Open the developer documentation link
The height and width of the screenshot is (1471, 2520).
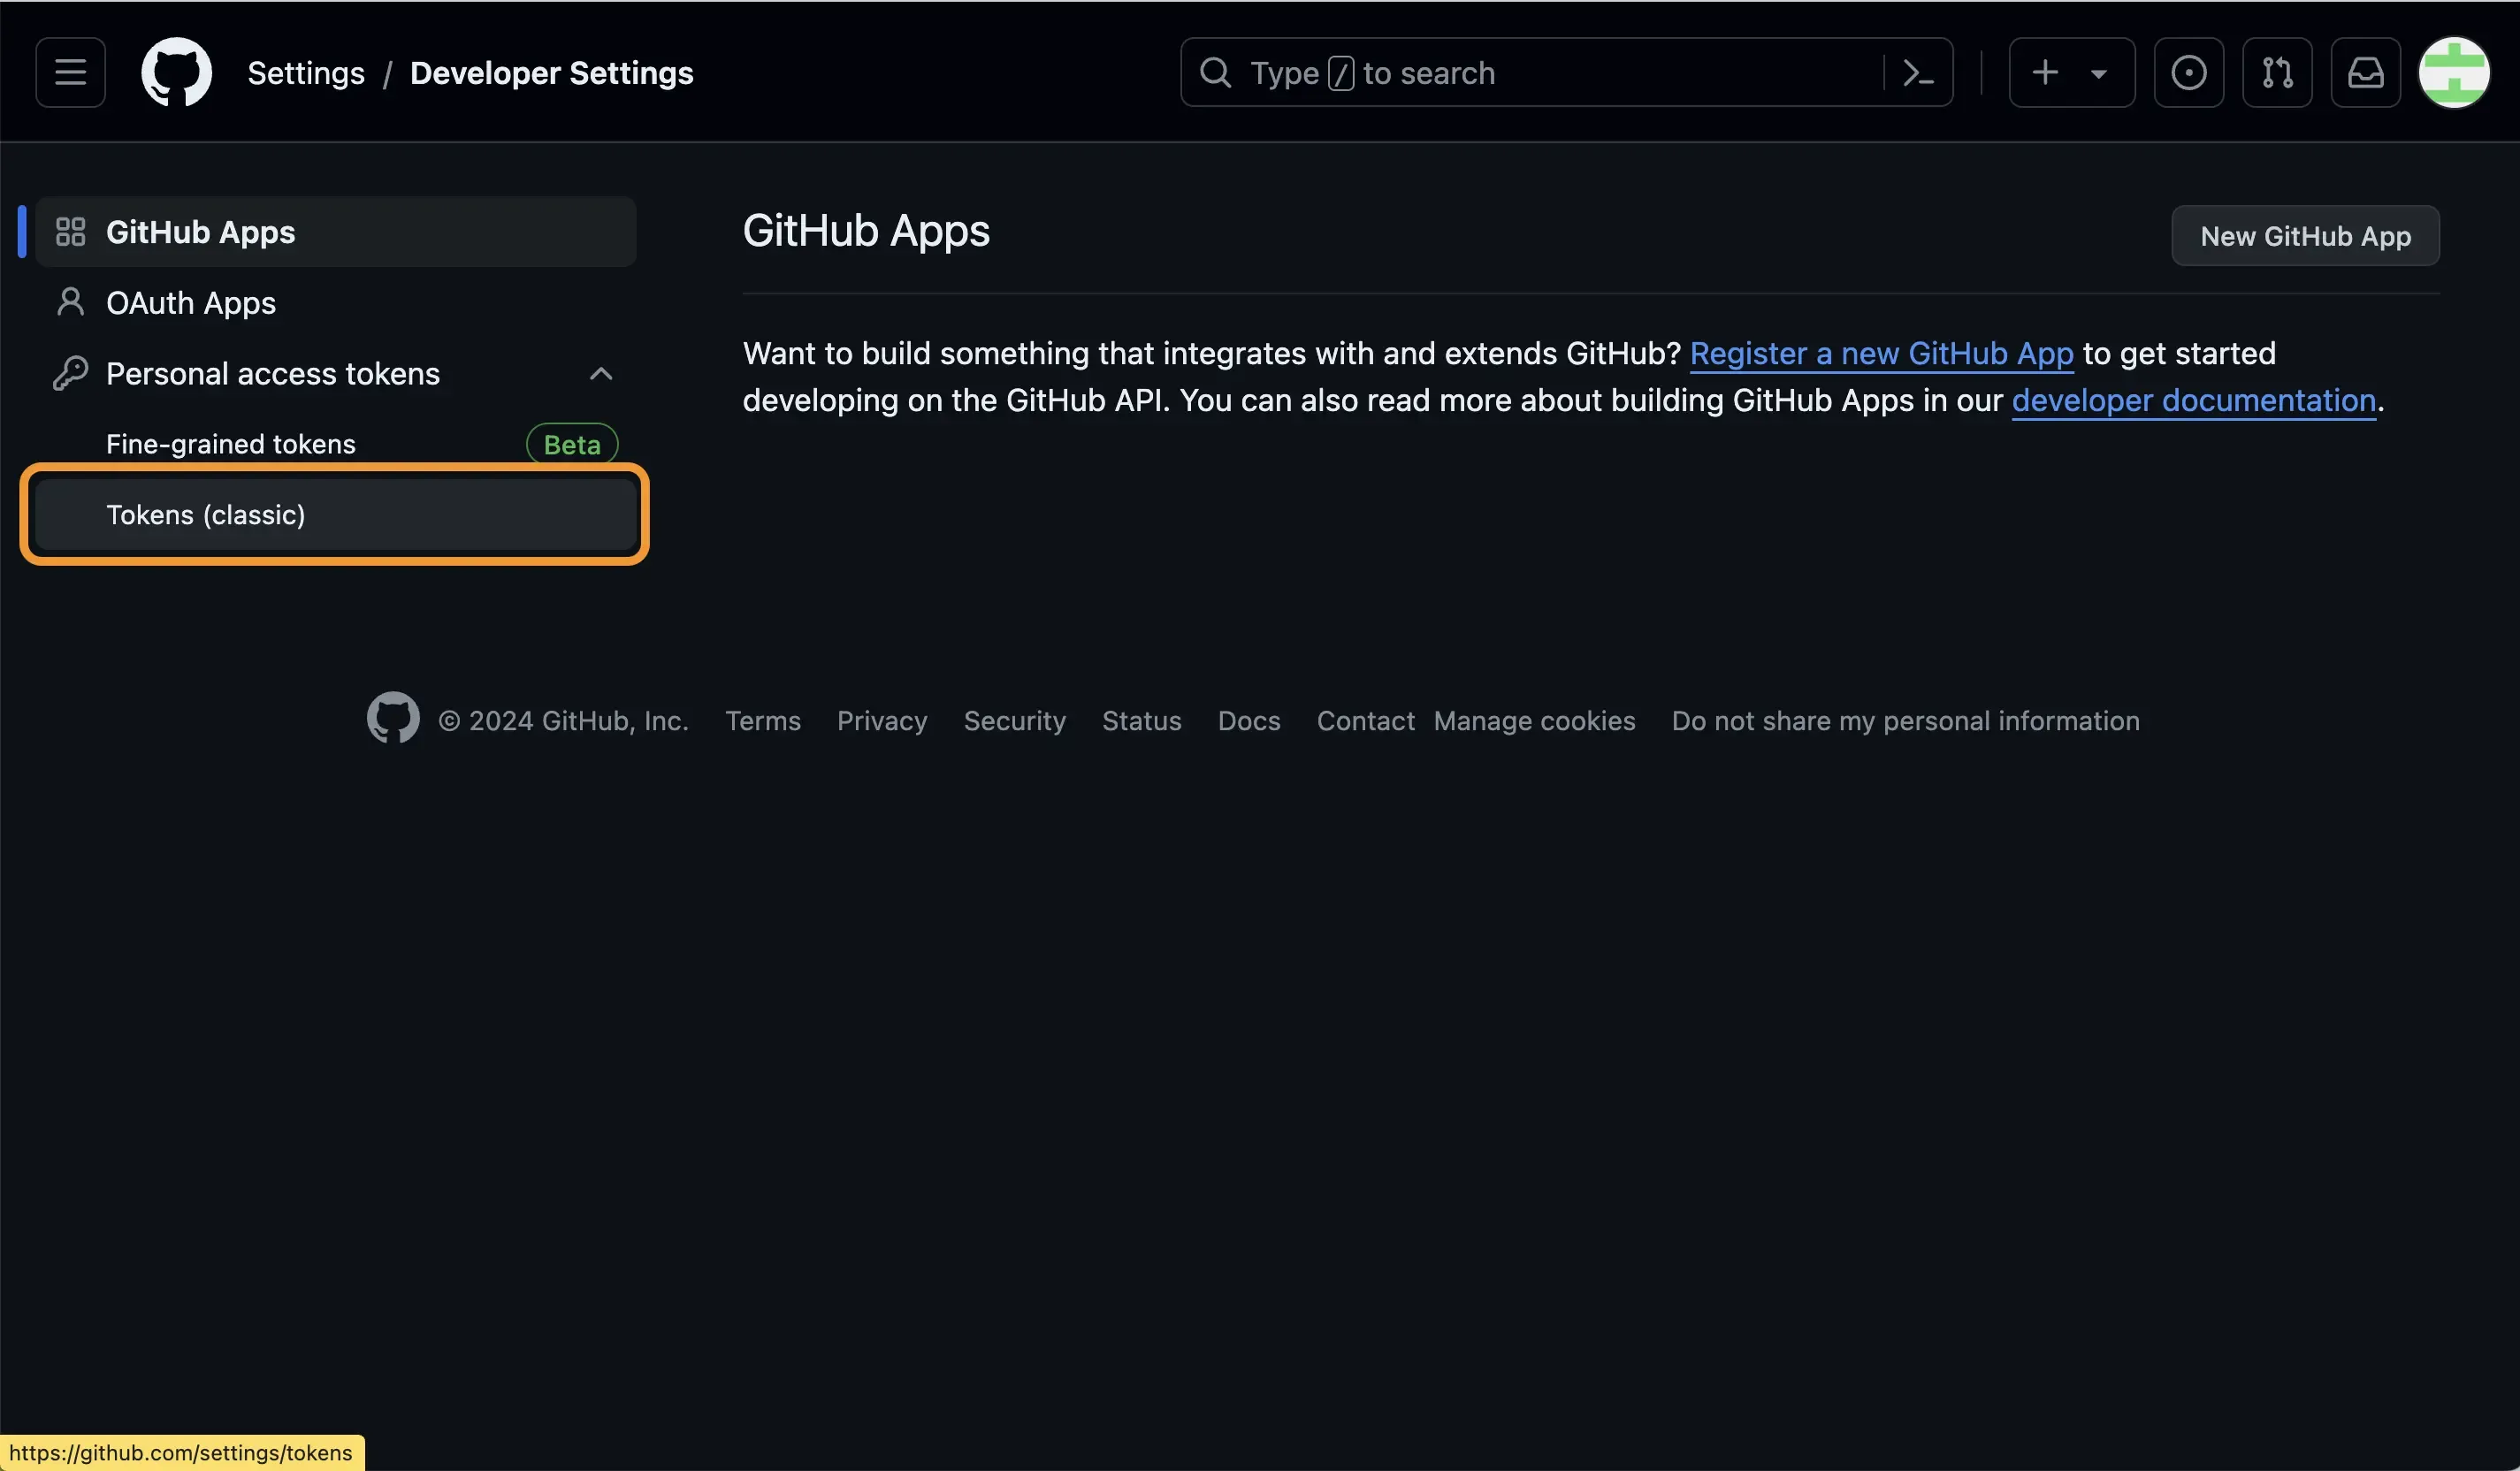pyautogui.click(x=2193, y=400)
